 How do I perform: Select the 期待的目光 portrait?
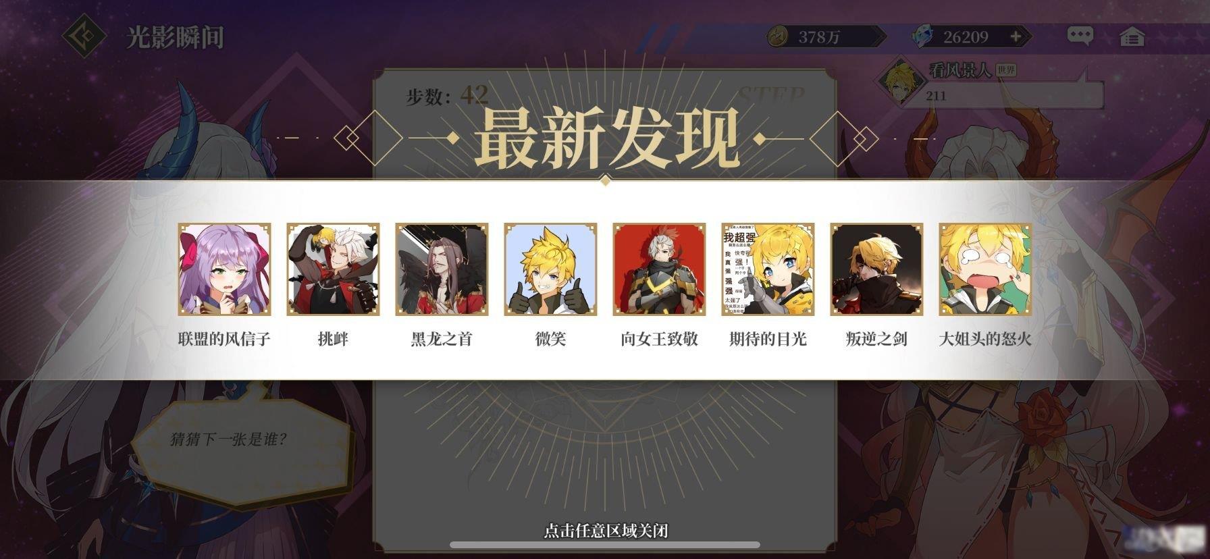[x=768, y=269]
